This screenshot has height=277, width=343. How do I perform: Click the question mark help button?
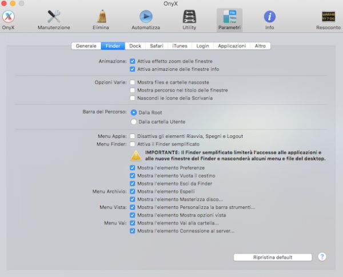[x=322, y=256]
